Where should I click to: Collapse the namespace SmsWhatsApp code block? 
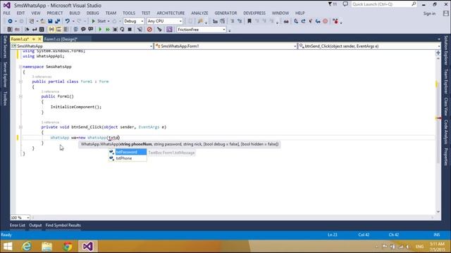coord(20,67)
